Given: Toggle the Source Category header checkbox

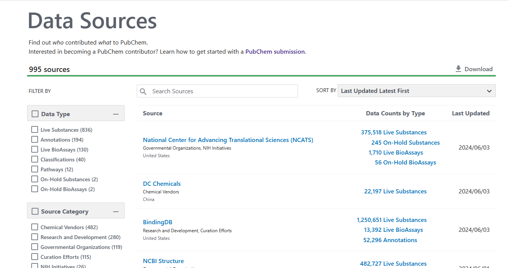Looking at the screenshot, I should (x=35, y=211).
